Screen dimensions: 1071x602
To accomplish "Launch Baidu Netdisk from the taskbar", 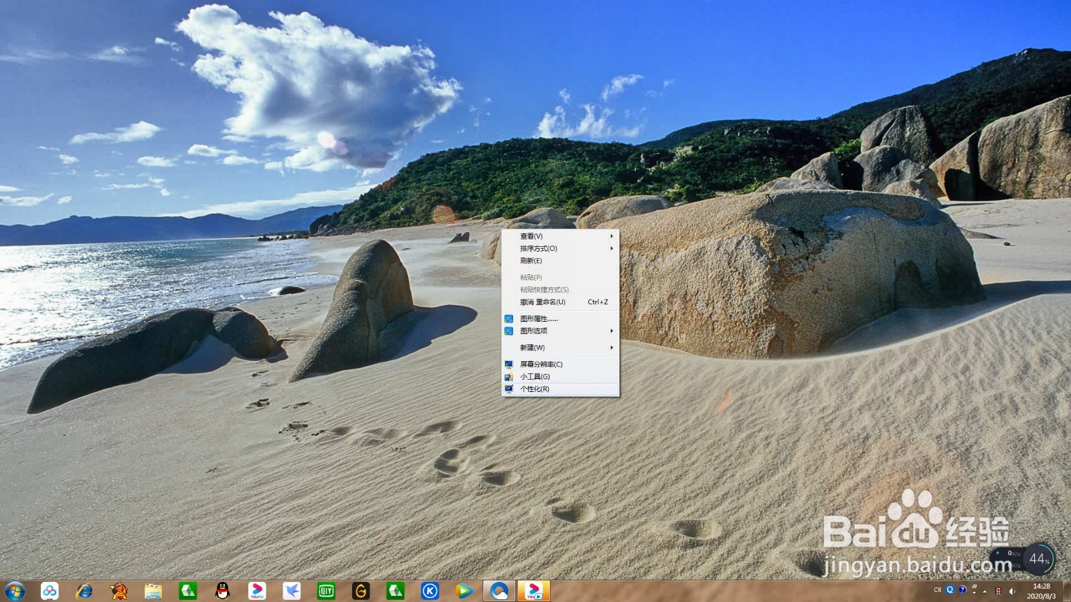I will click(50, 591).
